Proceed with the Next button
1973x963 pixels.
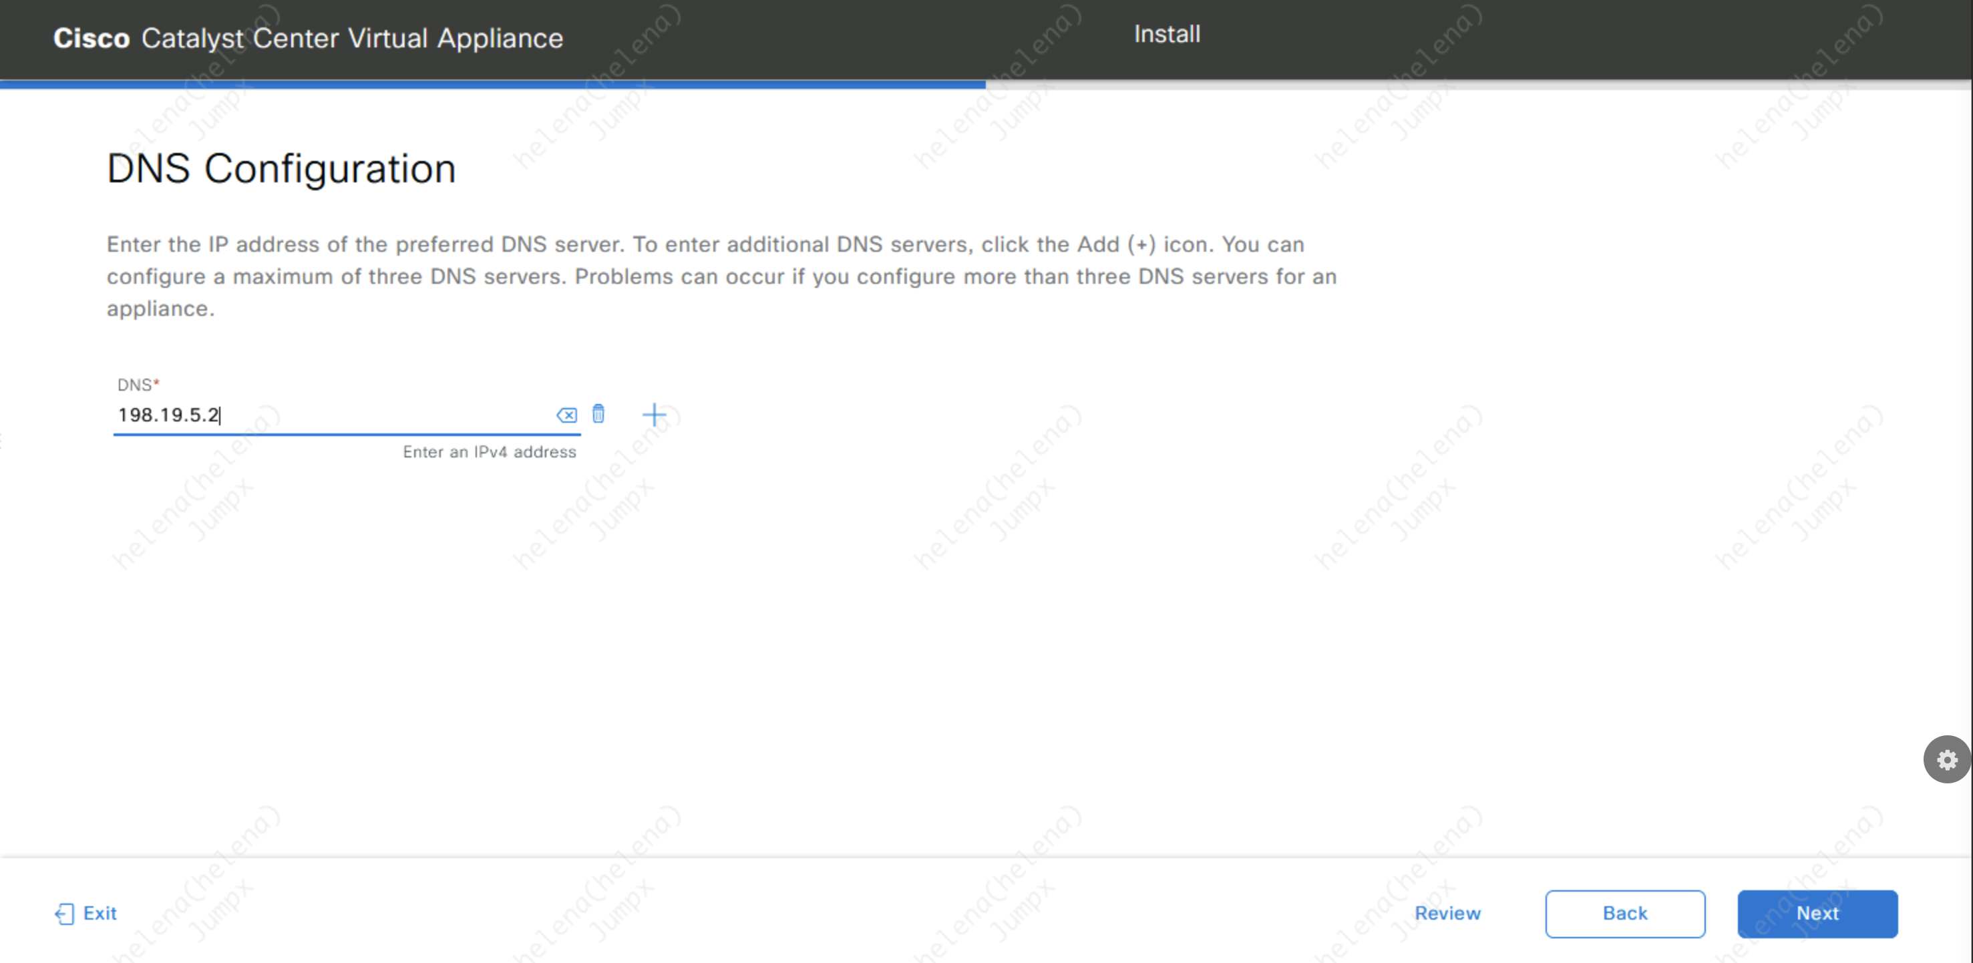(1817, 913)
